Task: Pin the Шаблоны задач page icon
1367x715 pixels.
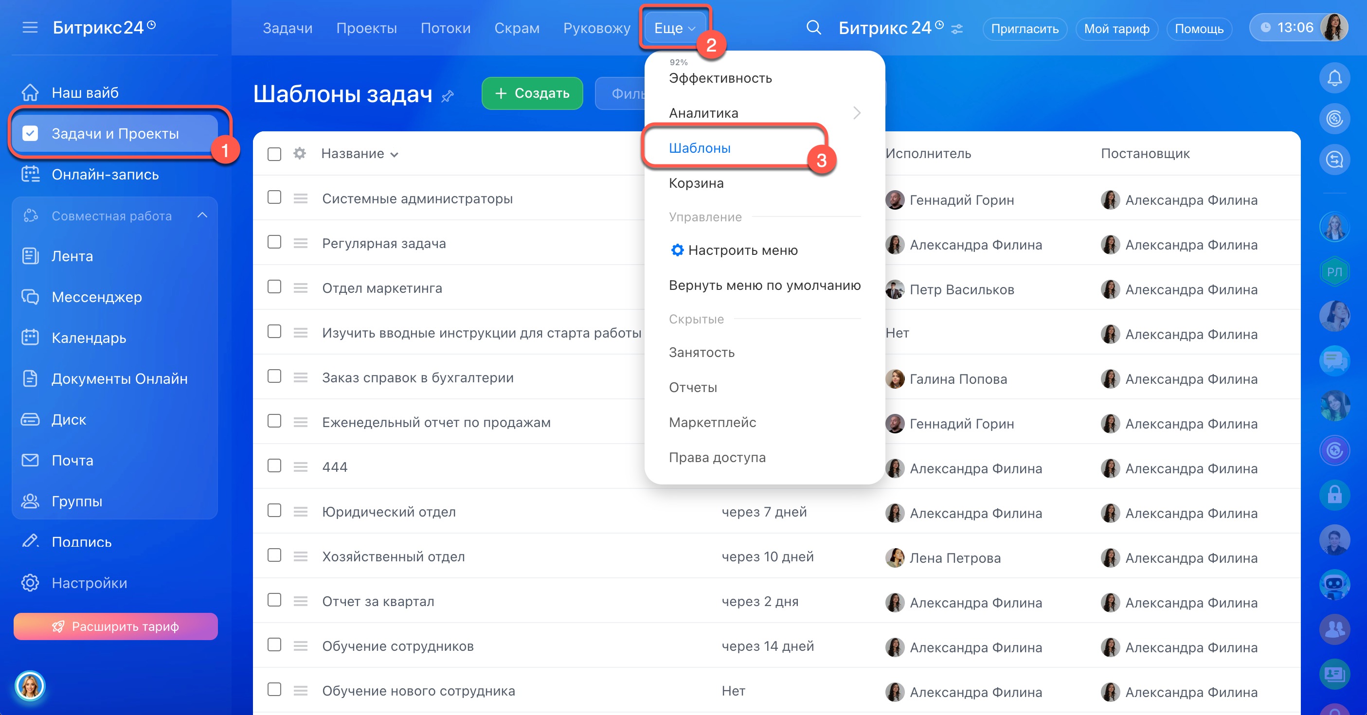Action: click(448, 96)
